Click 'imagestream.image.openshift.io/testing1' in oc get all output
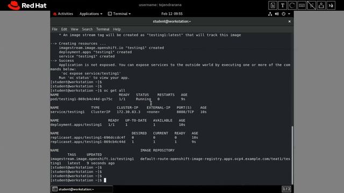Image resolution: width=344 pixels, height=193 pixels. click(x=92, y=159)
